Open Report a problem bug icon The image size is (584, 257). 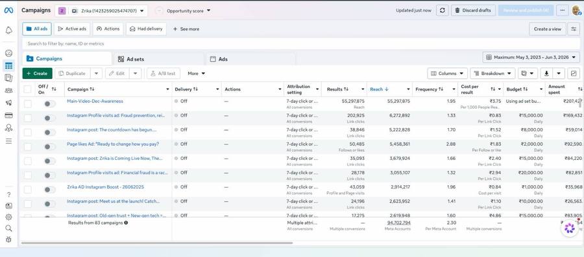[x=8, y=240]
